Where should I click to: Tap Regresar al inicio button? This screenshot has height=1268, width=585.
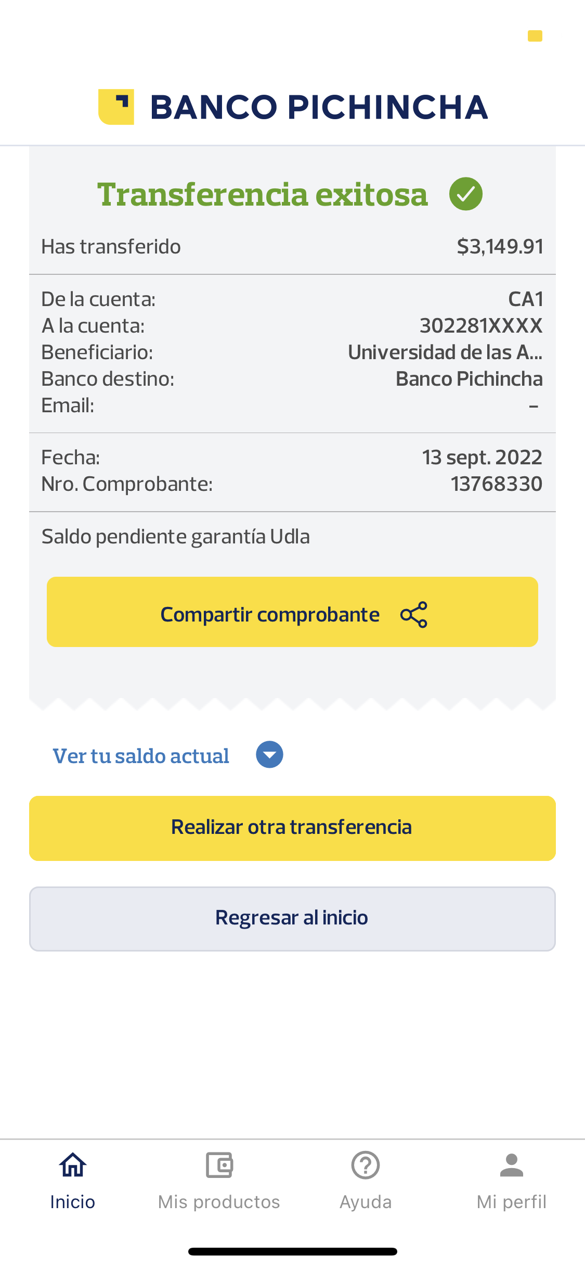pyautogui.click(x=292, y=919)
